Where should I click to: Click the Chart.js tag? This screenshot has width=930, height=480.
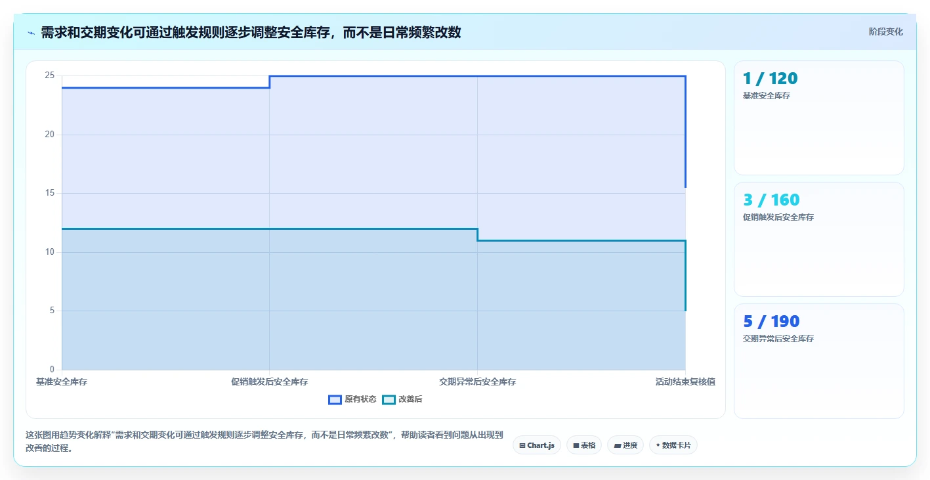[537, 445]
